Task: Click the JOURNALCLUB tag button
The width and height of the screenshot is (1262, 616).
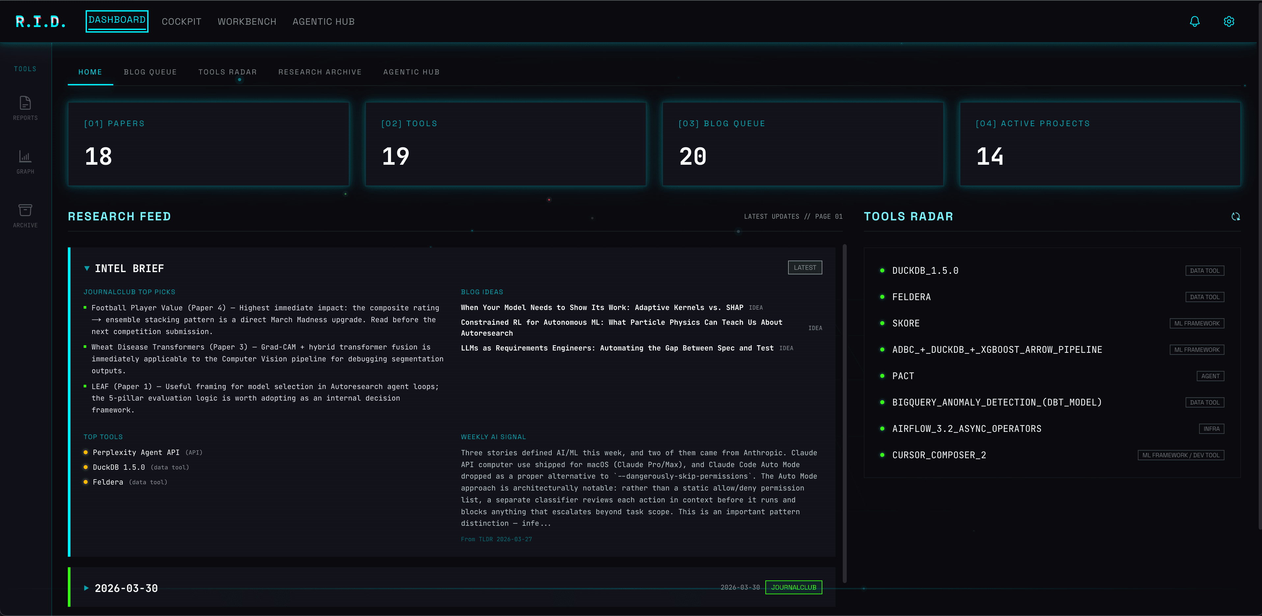Action: [794, 587]
